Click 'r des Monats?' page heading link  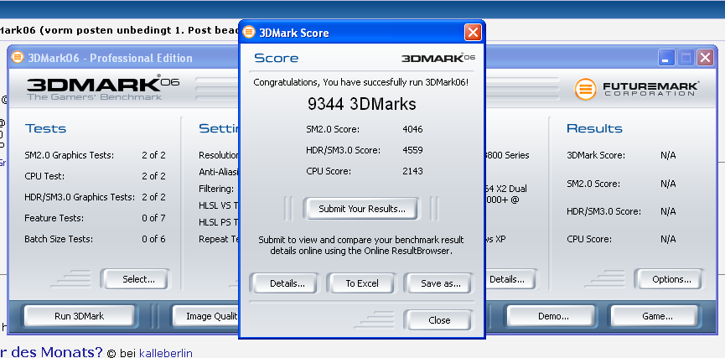coord(51,352)
